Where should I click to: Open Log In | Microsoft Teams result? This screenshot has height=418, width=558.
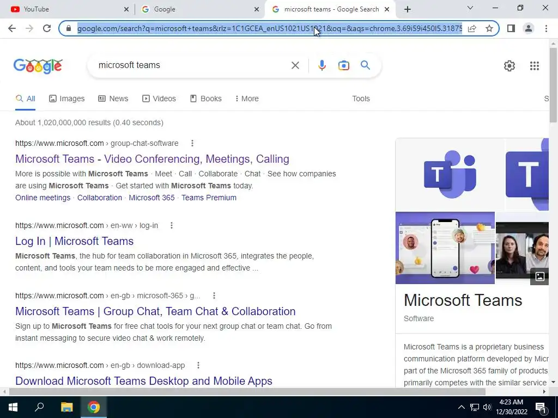(x=74, y=241)
